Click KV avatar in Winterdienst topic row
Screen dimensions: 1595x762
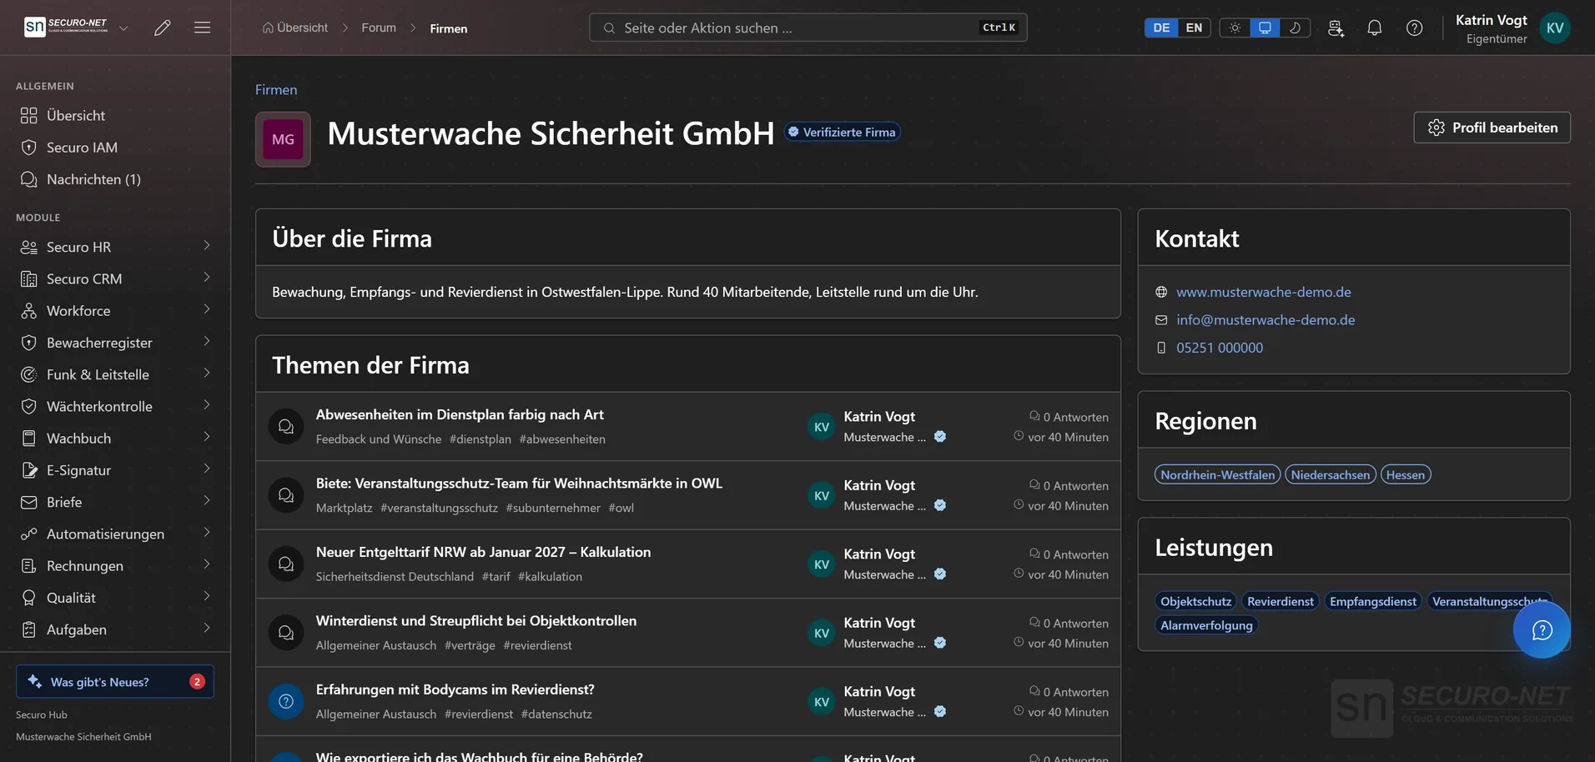pos(822,633)
